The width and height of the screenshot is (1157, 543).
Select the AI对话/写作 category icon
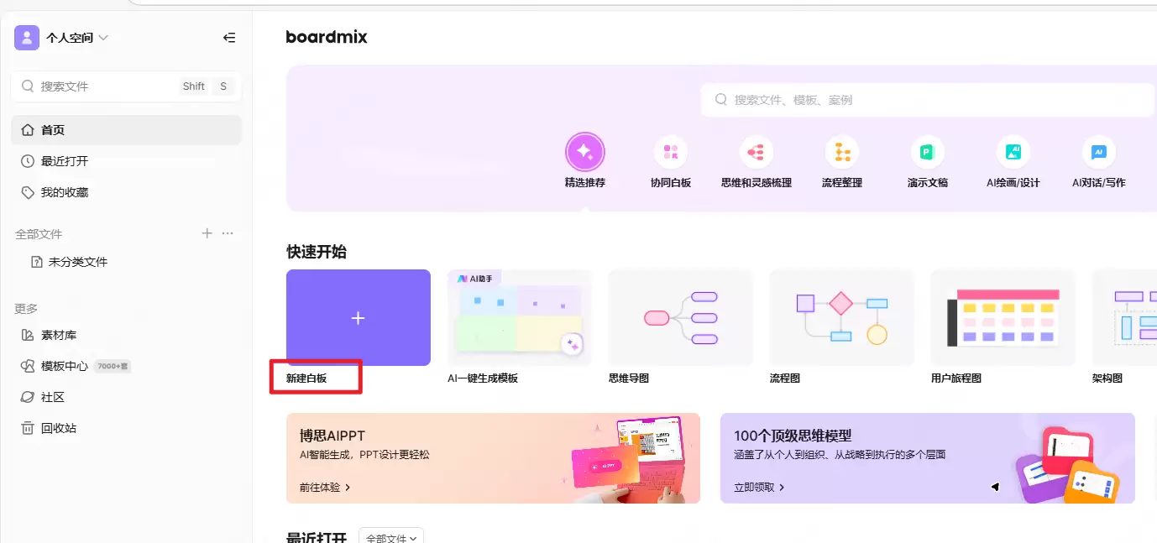[x=1099, y=152]
